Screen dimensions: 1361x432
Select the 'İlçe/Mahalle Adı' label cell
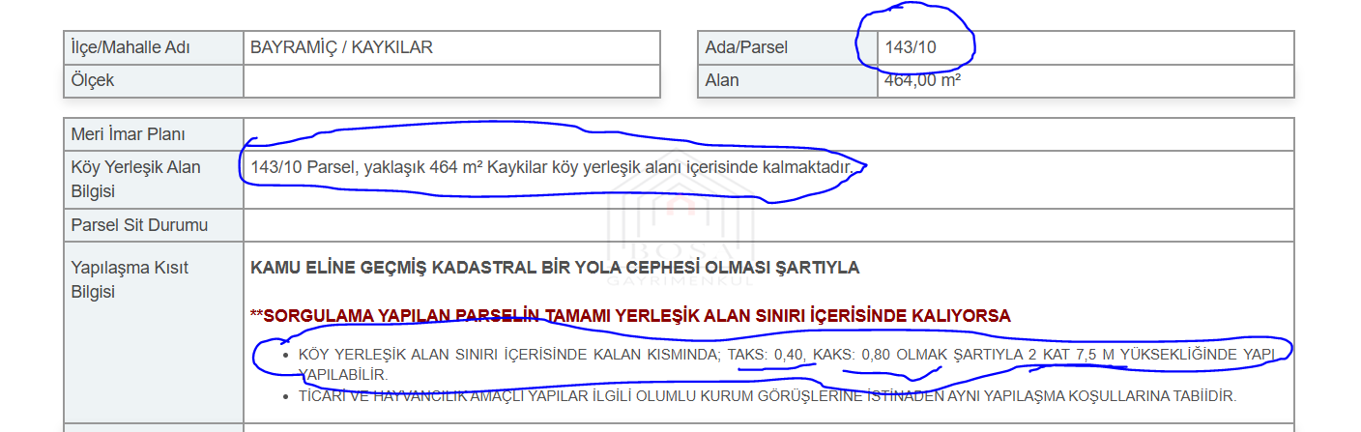[x=154, y=47]
